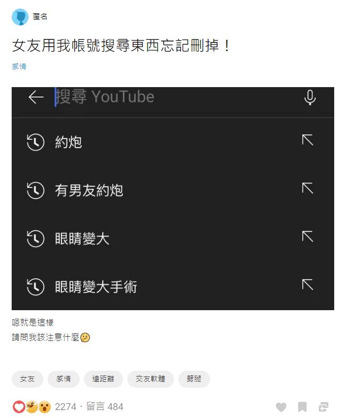Screen dimensions: 357x418
Task: Insert 眼睛變大手術 using its arrow icon
Action: (308, 285)
